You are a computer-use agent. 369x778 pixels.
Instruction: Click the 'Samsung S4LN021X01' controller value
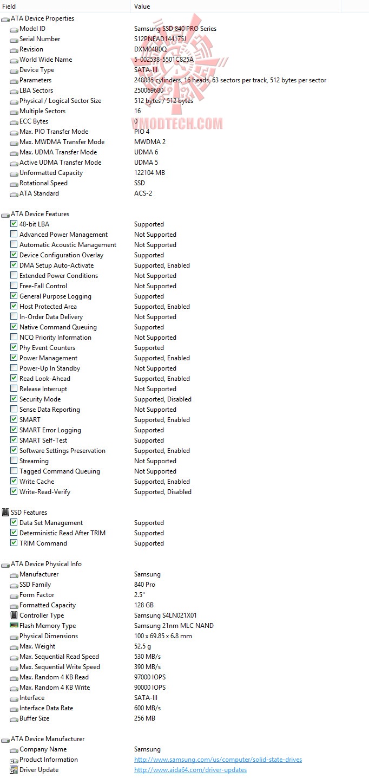(166, 615)
